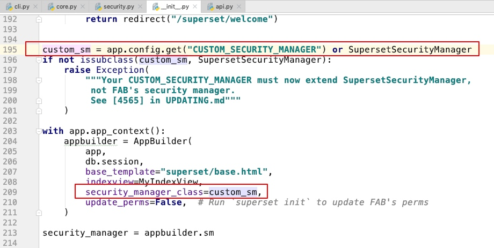Toggle the fold marker at line 200
Viewport: 494px width, 248px height.
(x=39, y=101)
